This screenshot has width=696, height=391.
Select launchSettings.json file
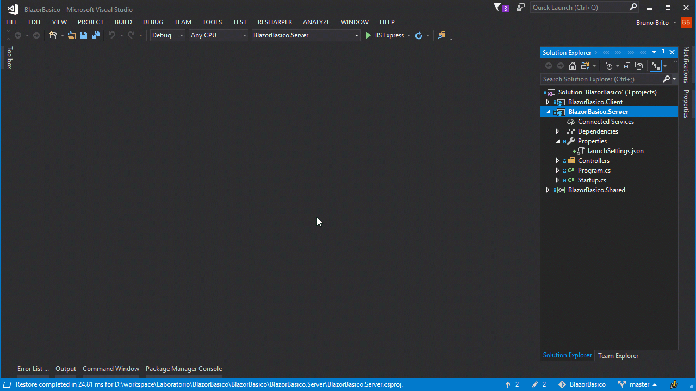(616, 151)
